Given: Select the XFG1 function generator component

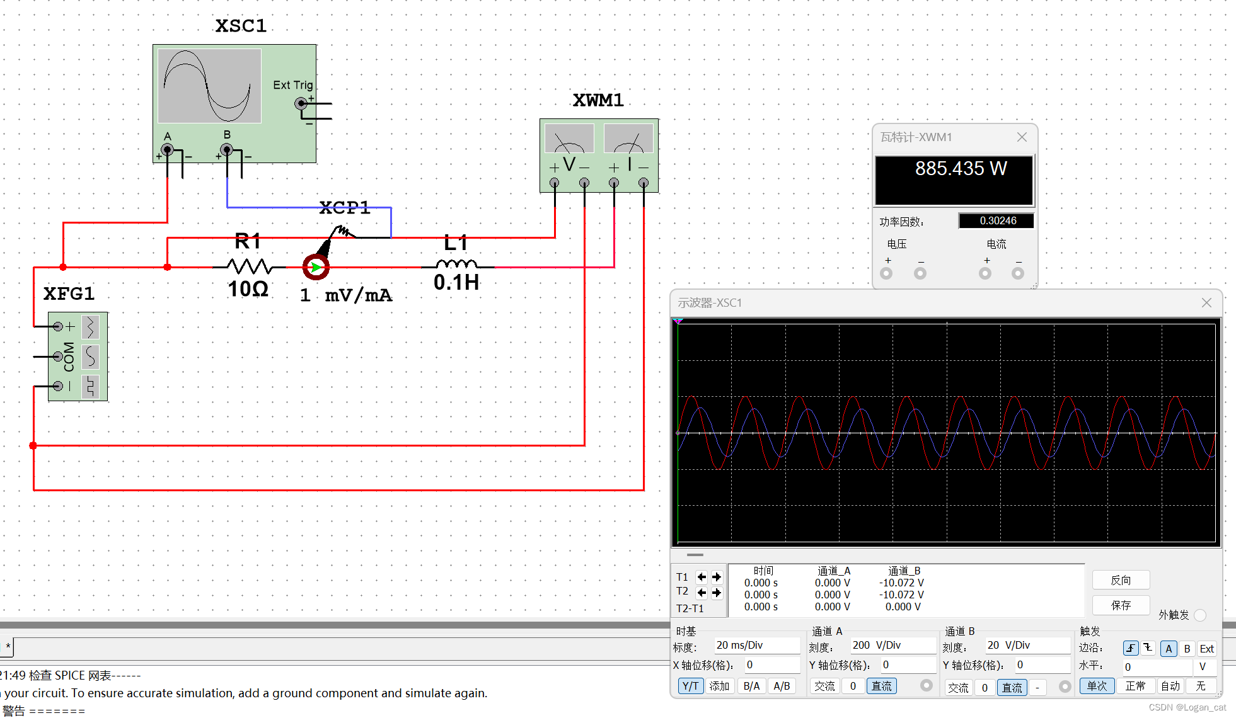Looking at the screenshot, I should 78,356.
